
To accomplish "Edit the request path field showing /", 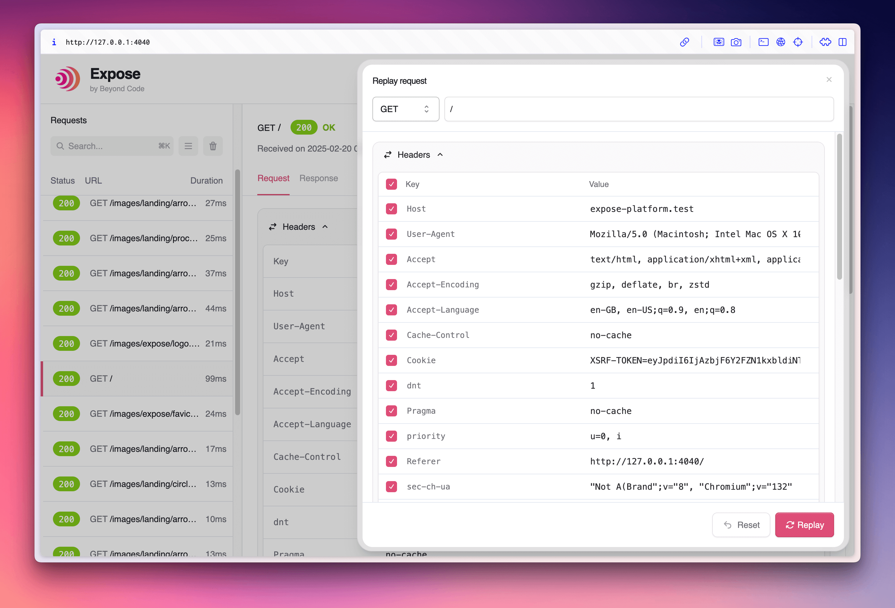I will point(639,109).
